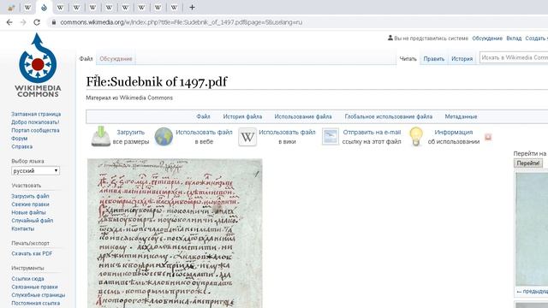Click Скачать как PDF link
548x308 pixels.
32,253
